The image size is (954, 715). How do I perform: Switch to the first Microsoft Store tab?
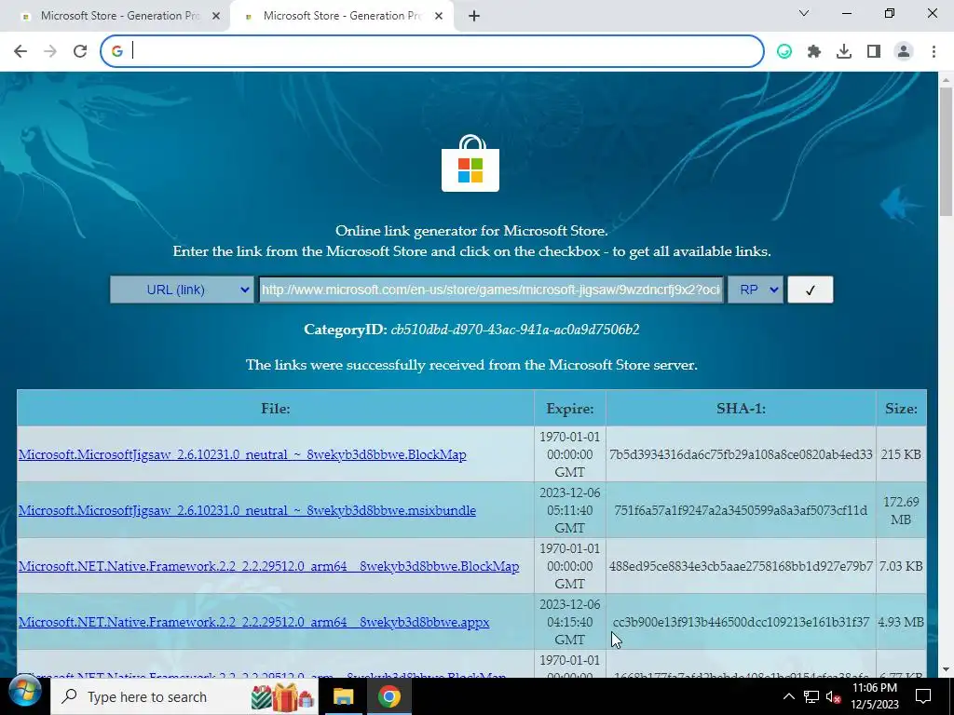tap(119, 17)
